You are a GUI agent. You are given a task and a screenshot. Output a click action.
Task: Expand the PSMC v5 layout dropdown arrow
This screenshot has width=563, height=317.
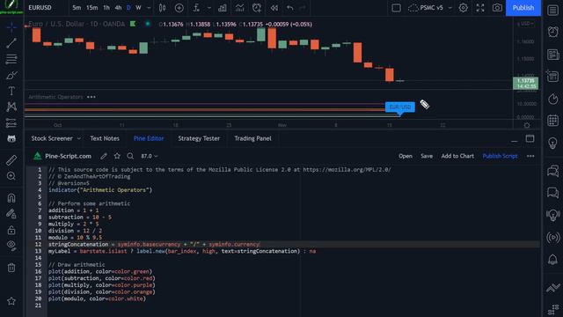[450, 8]
